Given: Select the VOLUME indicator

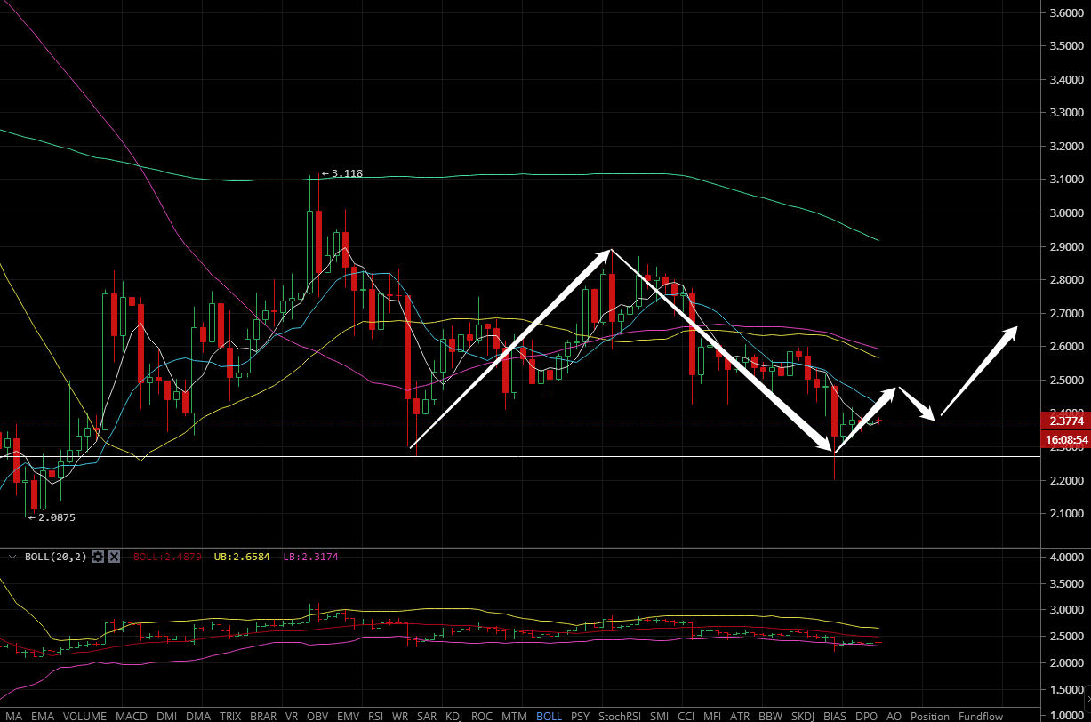Looking at the screenshot, I should 85,716.
